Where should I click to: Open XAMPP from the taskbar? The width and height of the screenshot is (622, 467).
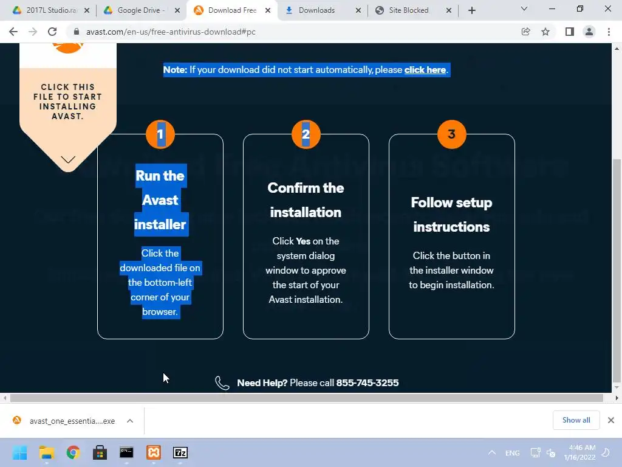click(x=154, y=452)
